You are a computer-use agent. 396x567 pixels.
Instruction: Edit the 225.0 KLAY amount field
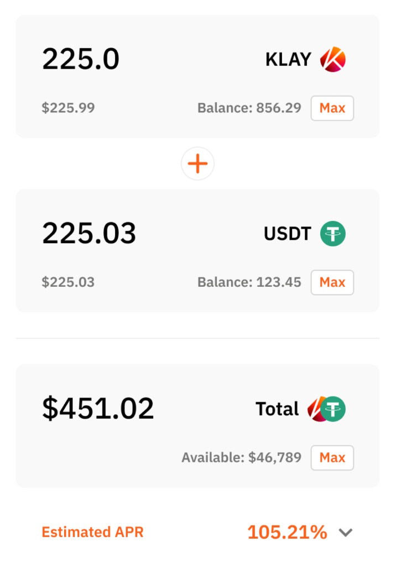click(81, 59)
